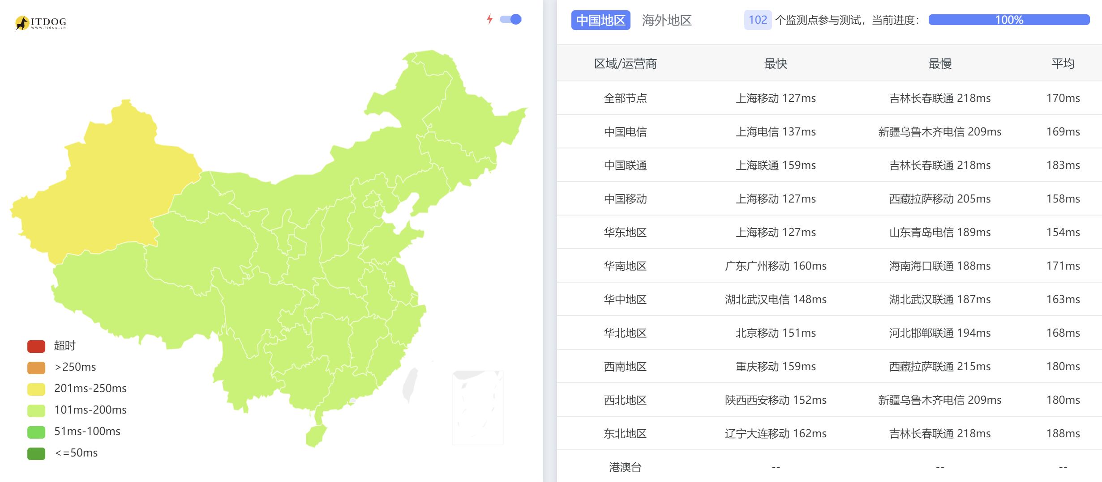Click the ITDOG logo
The image size is (1102, 482).
[41, 22]
